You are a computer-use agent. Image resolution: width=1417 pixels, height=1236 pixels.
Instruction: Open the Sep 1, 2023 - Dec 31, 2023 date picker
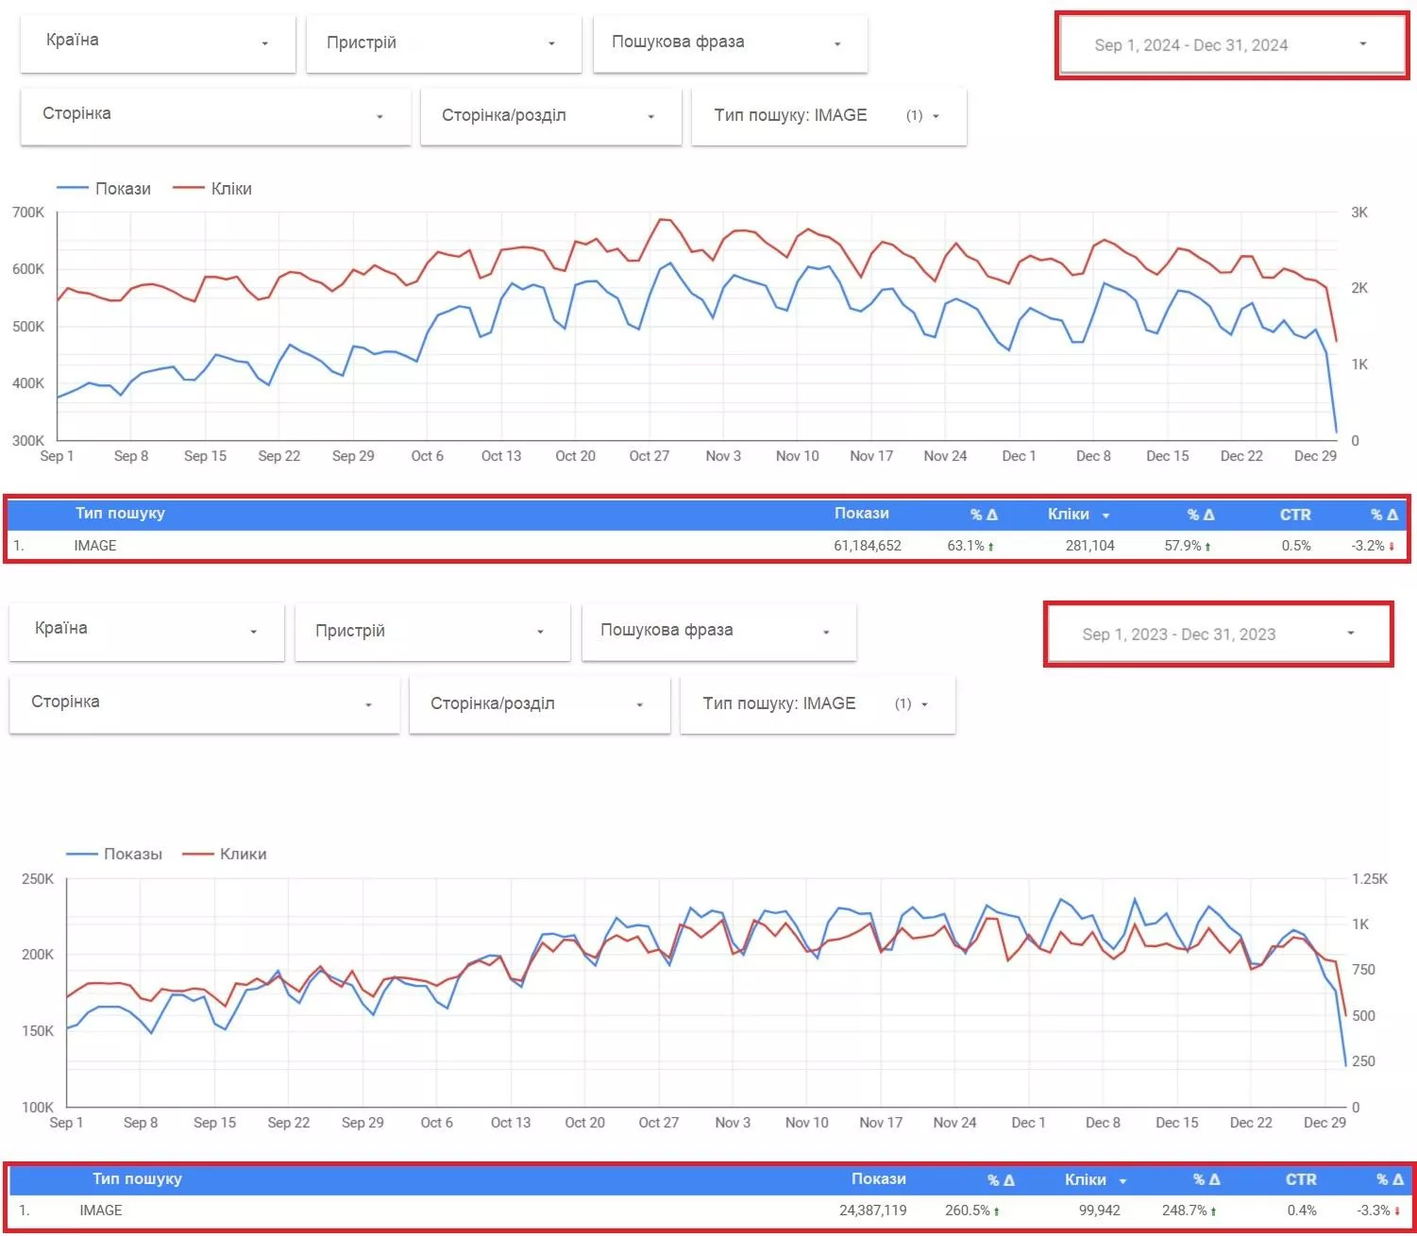click(1219, 634)
